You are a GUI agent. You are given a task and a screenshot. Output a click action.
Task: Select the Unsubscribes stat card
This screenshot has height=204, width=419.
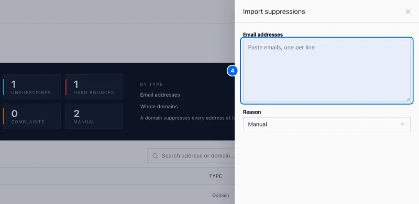(x=31, y=87)
